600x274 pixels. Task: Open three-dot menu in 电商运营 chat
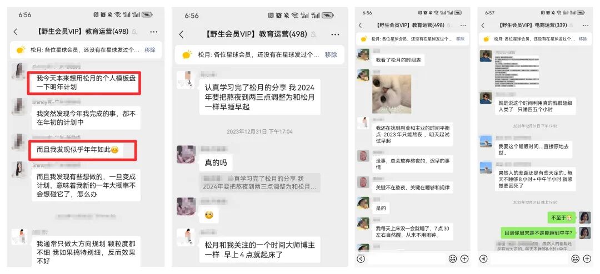coord(586,25)
